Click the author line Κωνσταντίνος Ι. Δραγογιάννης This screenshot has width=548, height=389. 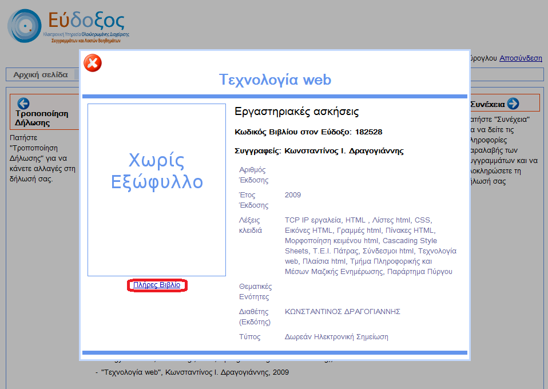pos(319,151)
